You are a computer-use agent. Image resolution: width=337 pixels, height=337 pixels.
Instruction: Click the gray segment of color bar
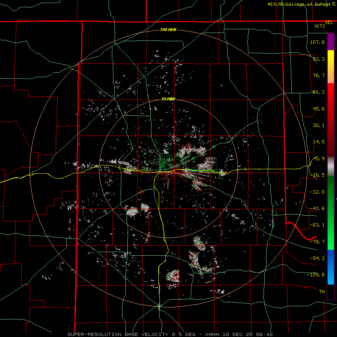click(x=331, y=167)
